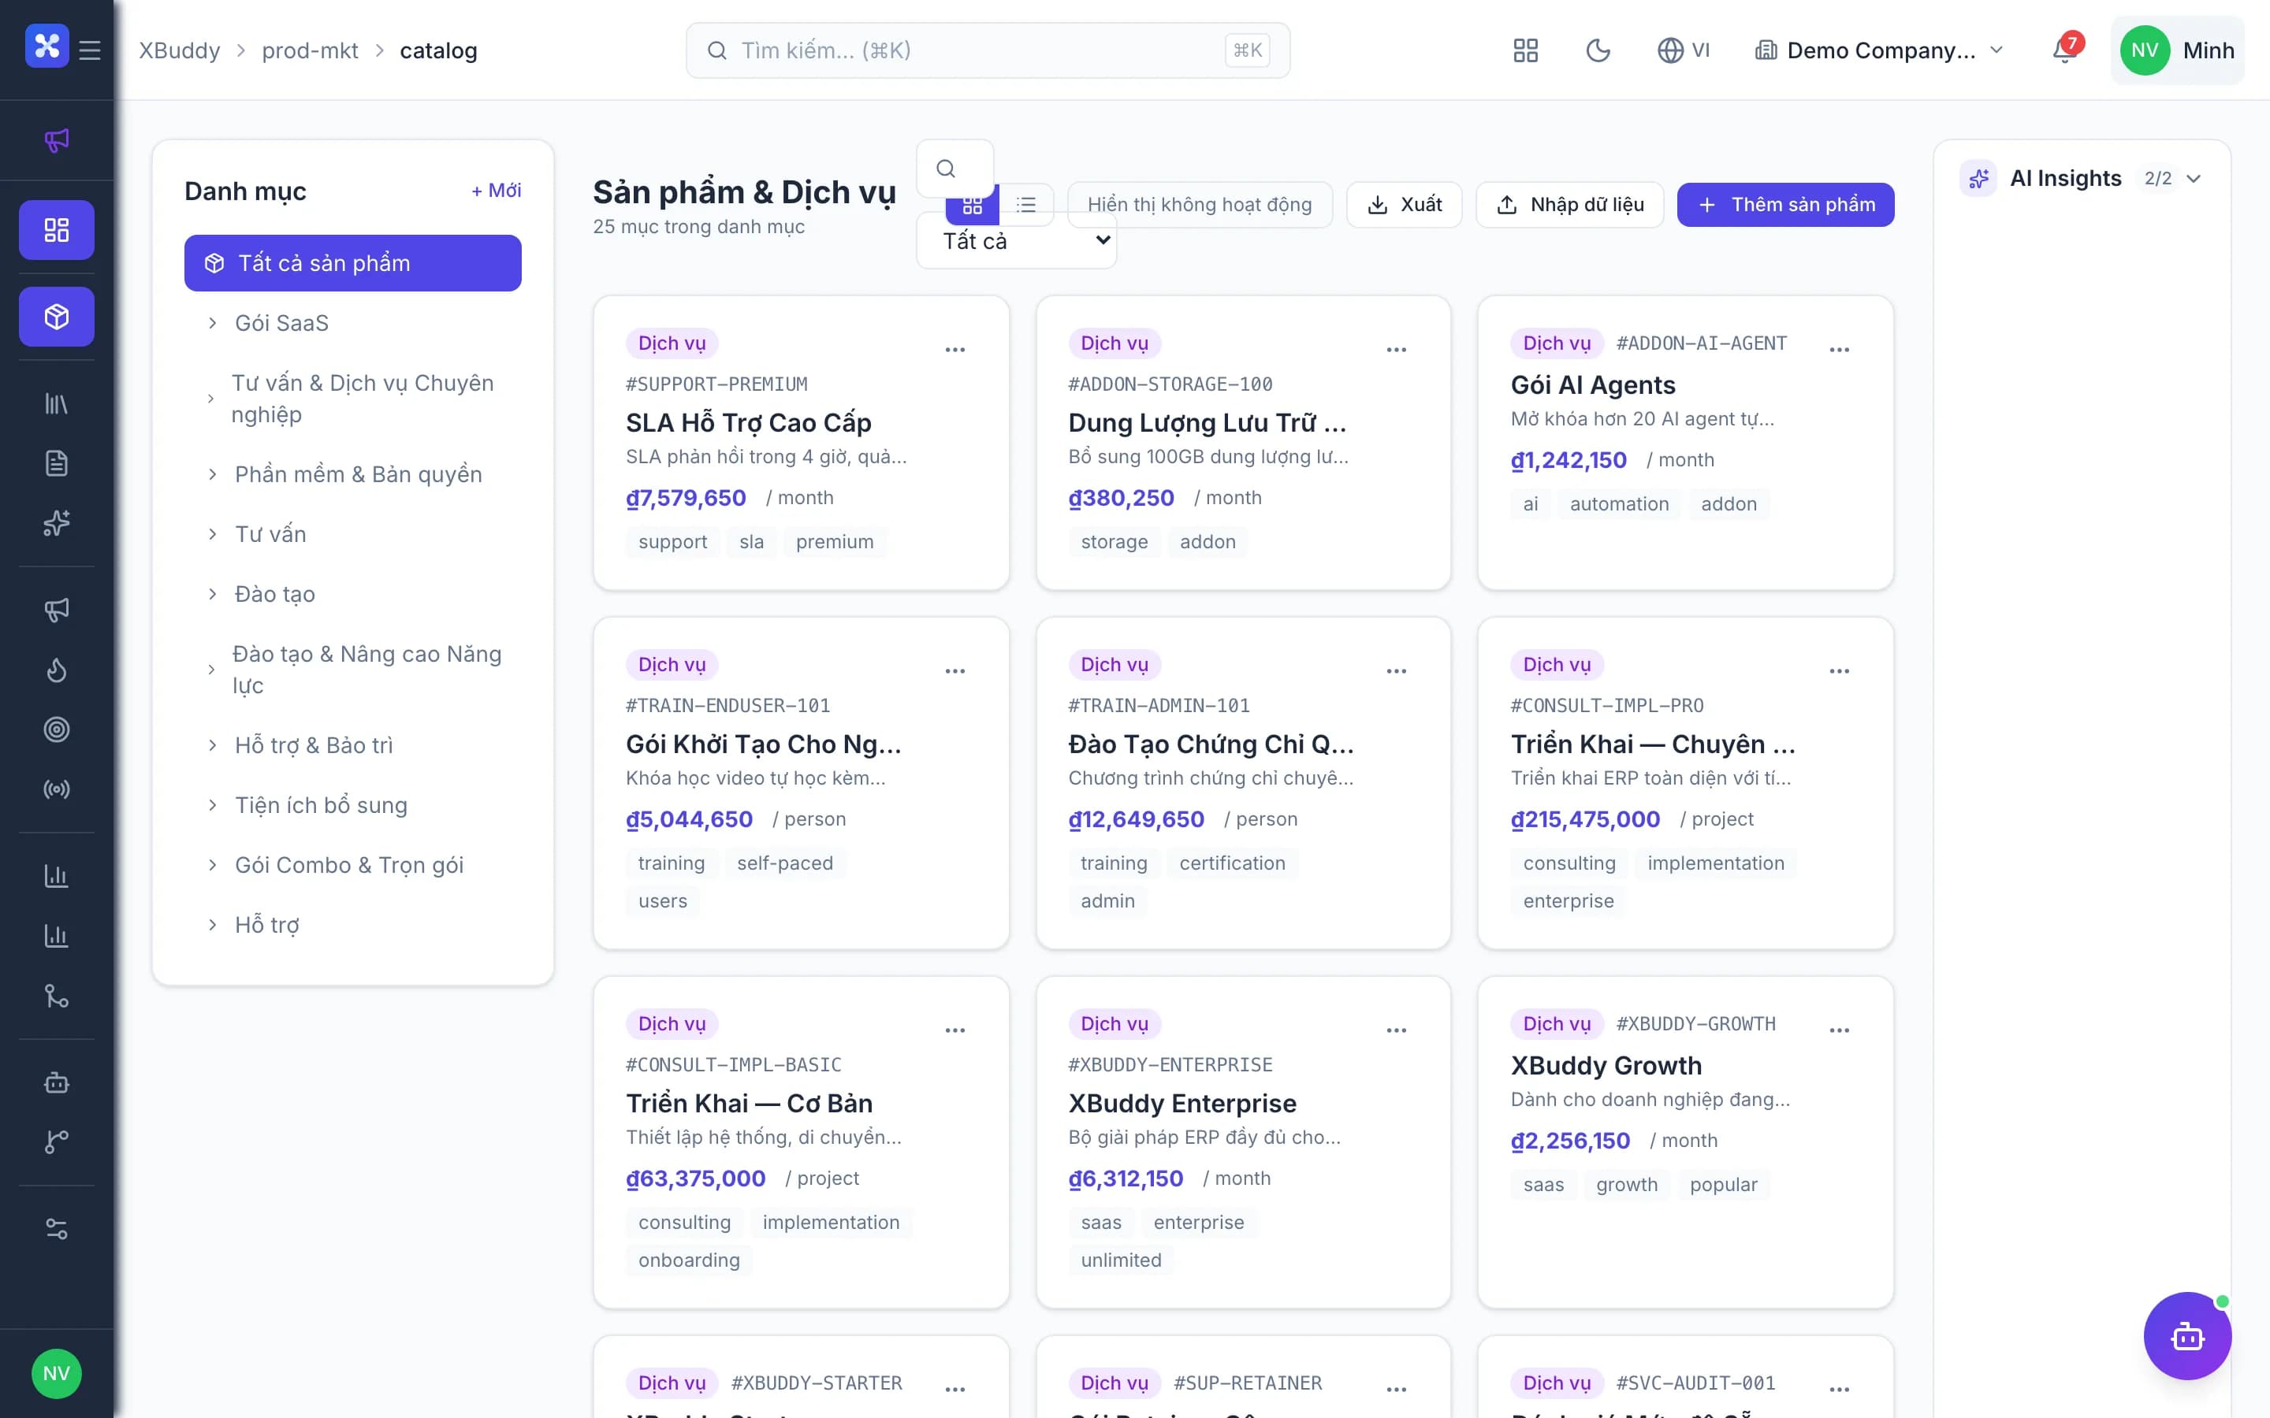Expand the Gói Combo & Trọn gói category
Image resolution: width=2270 pixels, height=1418 pixels.
pyautogui.click(x=213, y=866)
